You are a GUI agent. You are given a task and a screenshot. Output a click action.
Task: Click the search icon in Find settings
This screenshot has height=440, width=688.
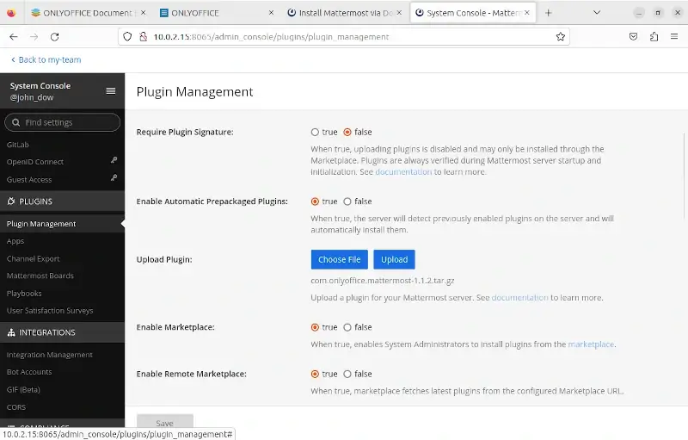[16, 122]
